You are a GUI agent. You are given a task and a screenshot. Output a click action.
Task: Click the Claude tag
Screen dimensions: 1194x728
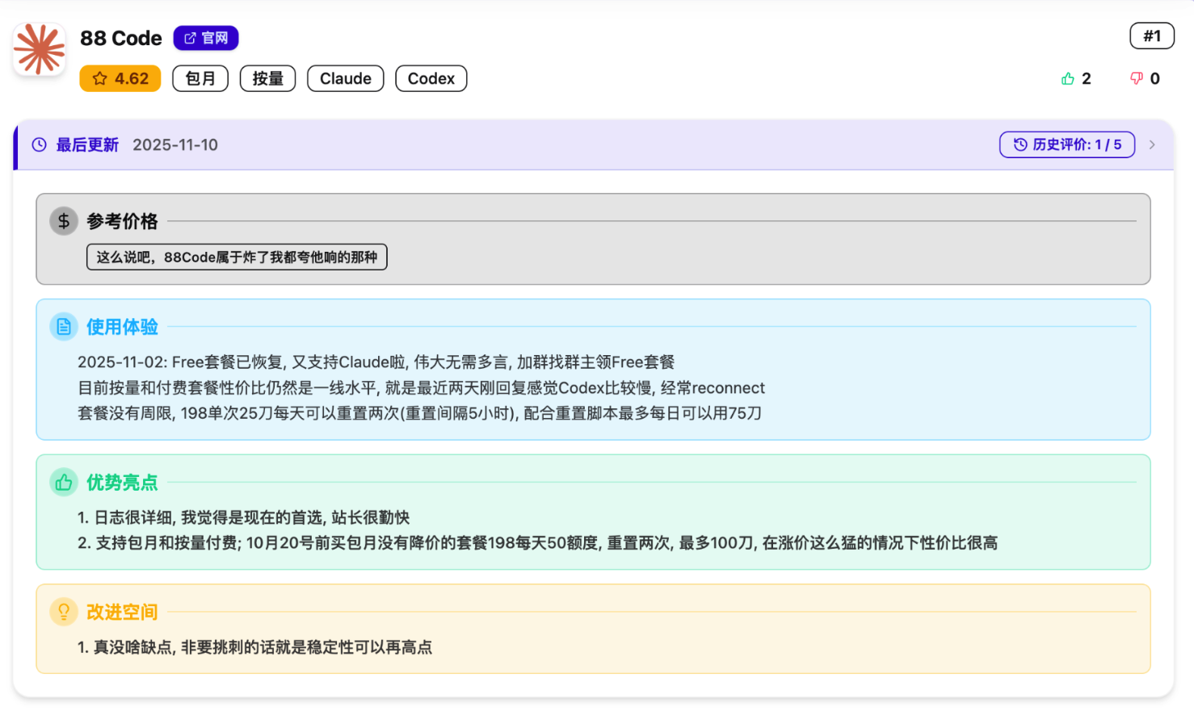(345, 78)
